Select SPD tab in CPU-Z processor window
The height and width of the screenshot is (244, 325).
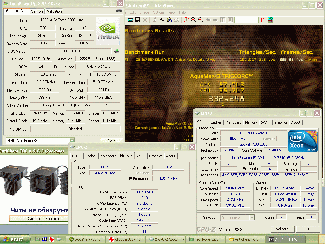point(264,122)
